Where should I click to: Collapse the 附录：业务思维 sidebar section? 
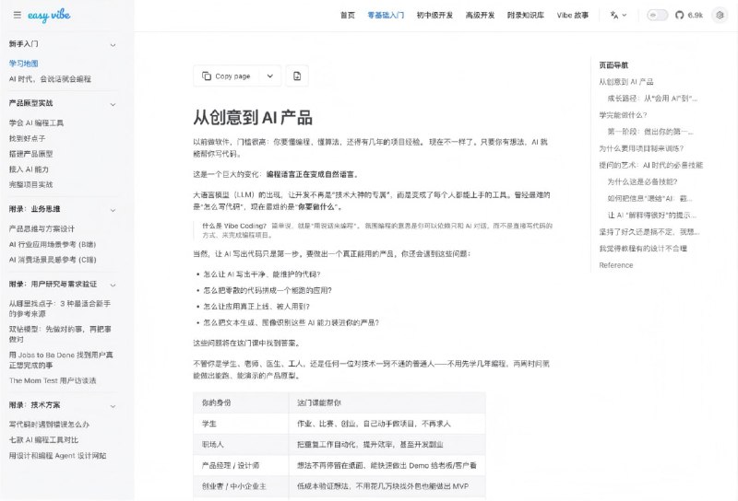tap(113, 210)
